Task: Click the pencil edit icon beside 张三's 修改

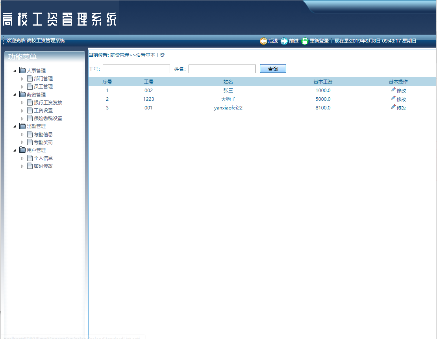Action: [x=393, y=90]
